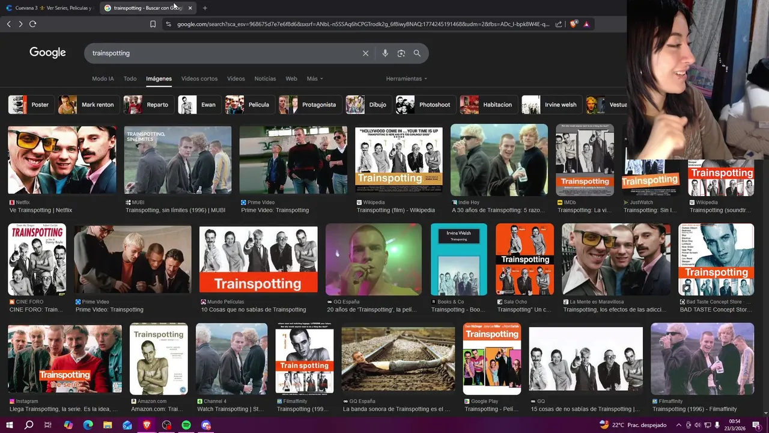Open Videos cortos results

199,79
